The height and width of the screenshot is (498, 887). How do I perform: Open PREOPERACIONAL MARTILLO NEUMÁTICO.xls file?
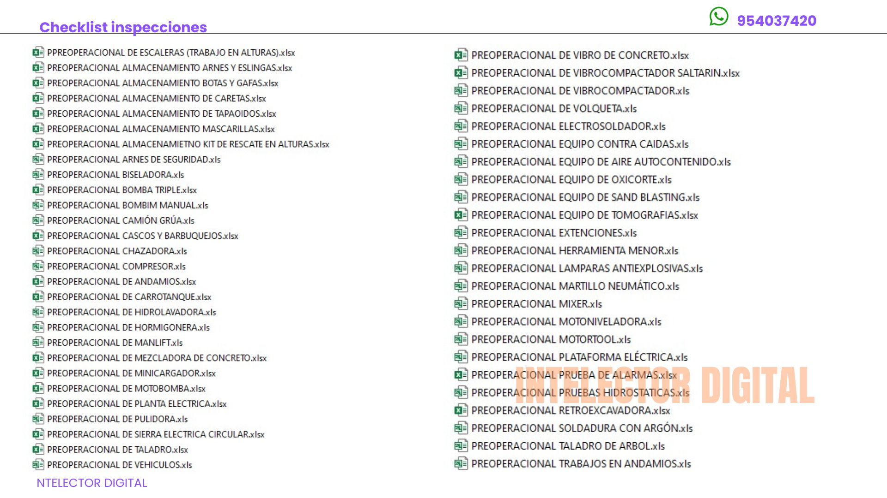(575, 286)
